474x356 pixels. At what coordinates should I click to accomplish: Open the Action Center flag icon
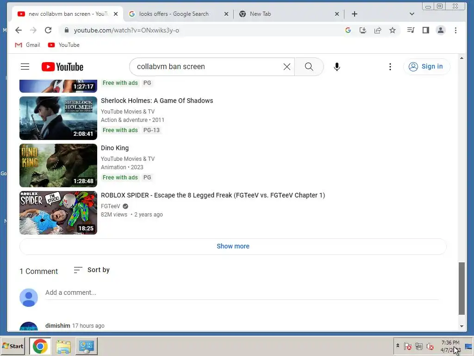407,346
